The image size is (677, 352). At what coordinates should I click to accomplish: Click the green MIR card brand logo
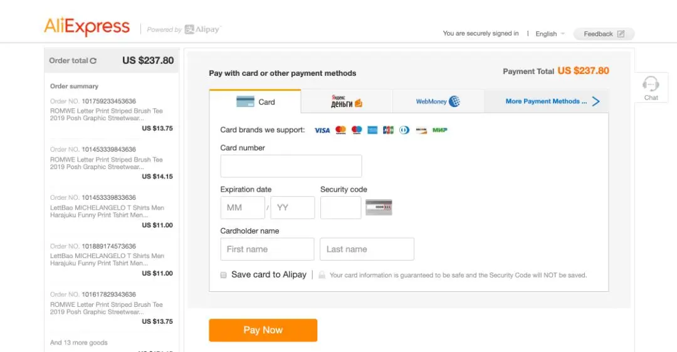[x=440, y=130]
